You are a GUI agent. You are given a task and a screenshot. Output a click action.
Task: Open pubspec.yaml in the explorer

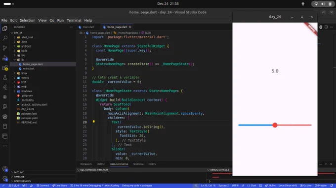click(29, 118)
